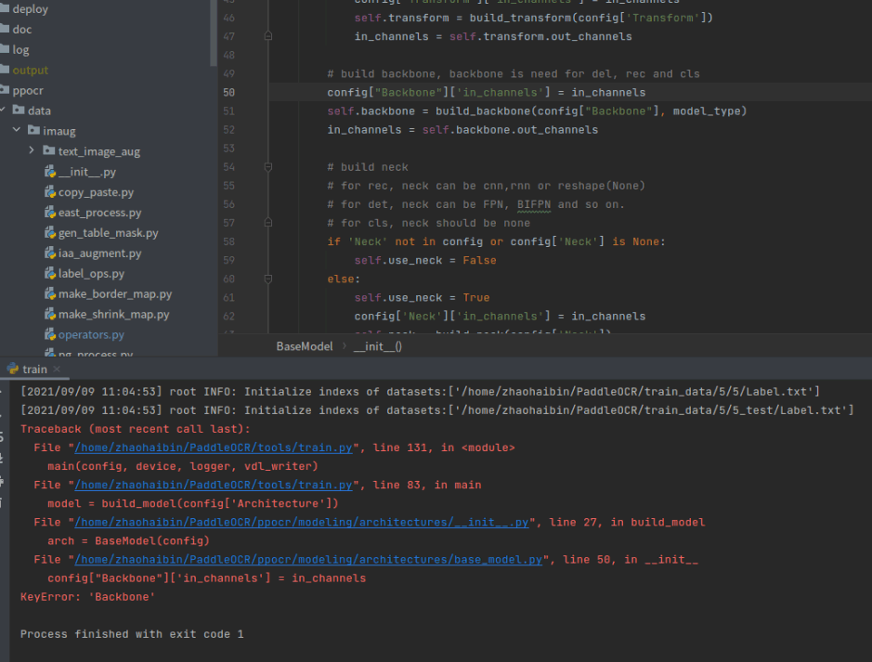872x662 pixels.
Task: Close the train run tab
Action: (x=57, y=370)
